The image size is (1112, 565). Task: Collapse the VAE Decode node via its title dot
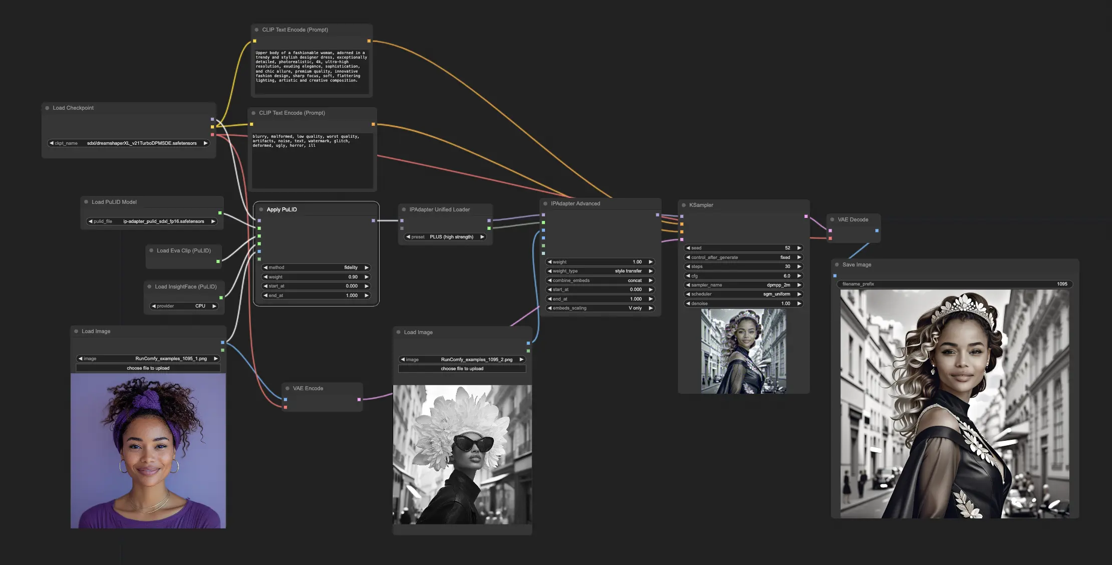[x=832, y=219]
